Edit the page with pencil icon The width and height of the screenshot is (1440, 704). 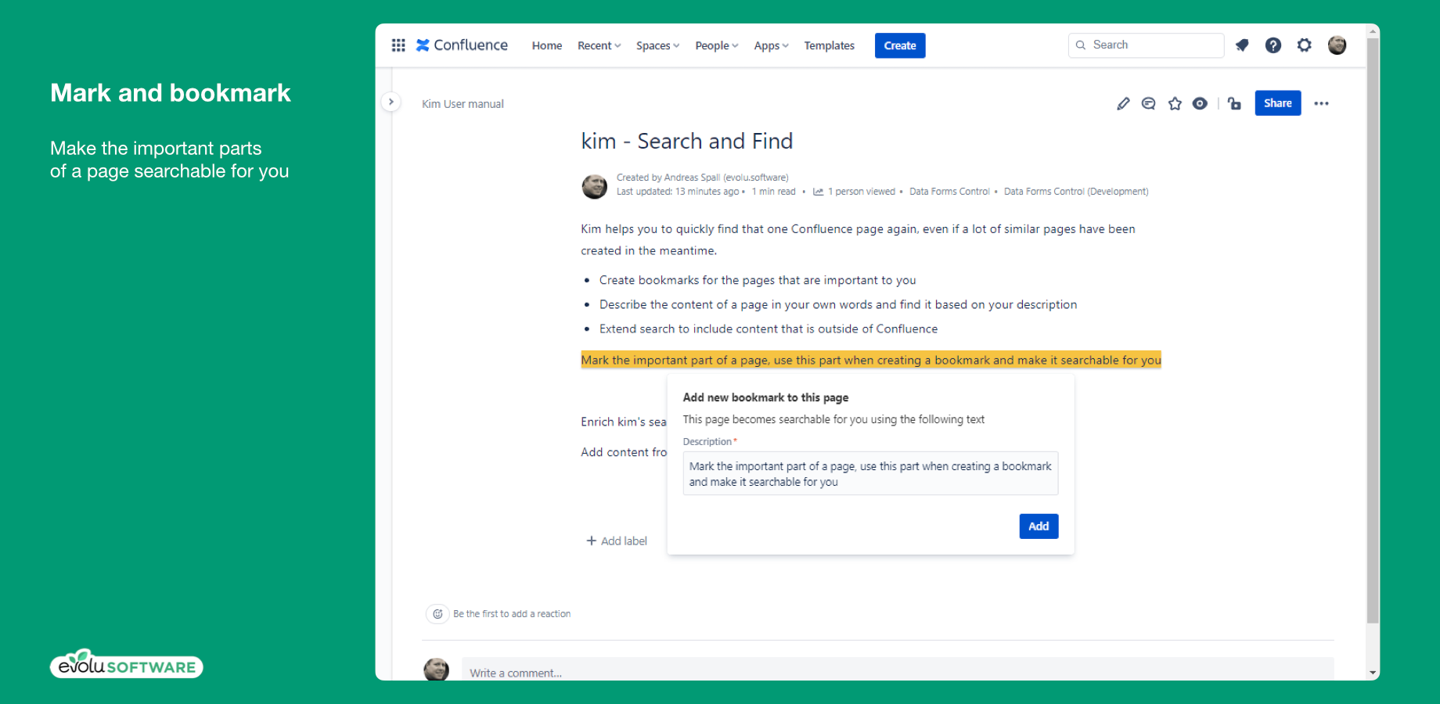pos(1123,103)
